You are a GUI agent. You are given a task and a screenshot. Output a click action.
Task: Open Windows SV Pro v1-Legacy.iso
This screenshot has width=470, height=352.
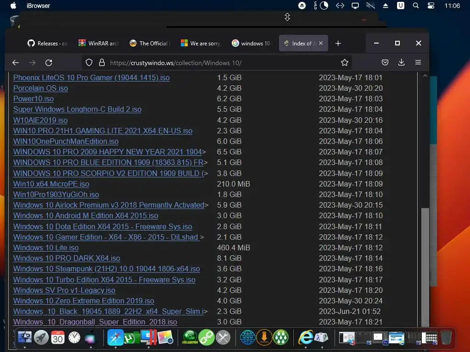[64, 290]
